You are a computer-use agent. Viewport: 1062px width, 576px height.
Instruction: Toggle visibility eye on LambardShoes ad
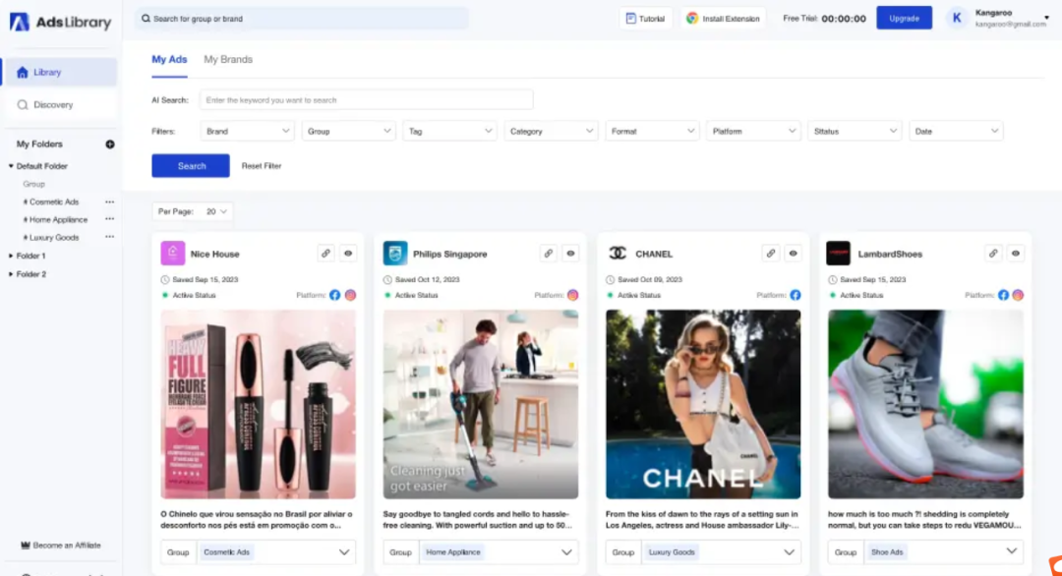coord(1015,254)
